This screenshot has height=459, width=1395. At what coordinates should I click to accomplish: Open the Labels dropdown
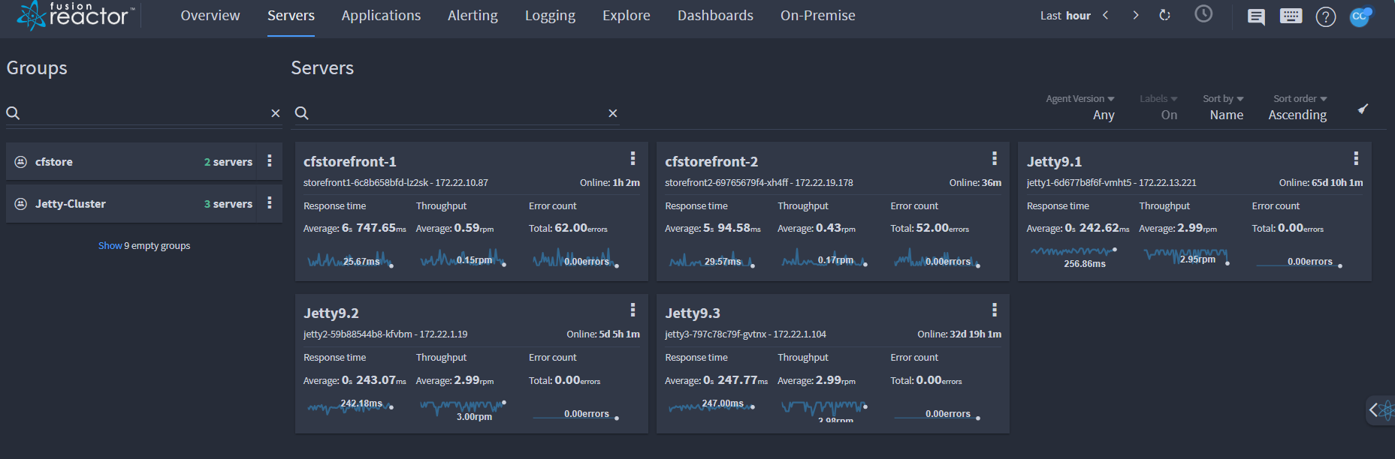[x=1158, y=107]
